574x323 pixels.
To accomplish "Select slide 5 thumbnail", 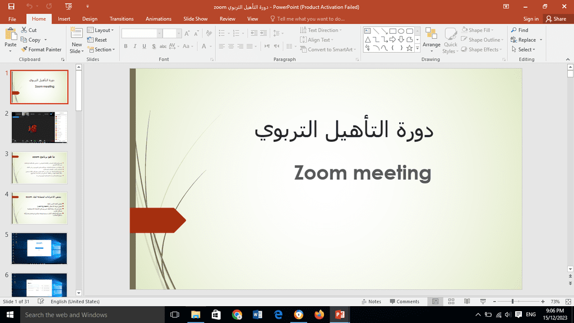I will pyautogui.click(x=39, y=248).
